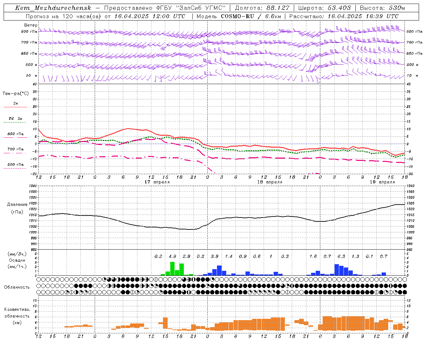This screenshot has width=424, height=339.
Task: Click the 'Давление' pressure panel label
Action: point(17,205)
